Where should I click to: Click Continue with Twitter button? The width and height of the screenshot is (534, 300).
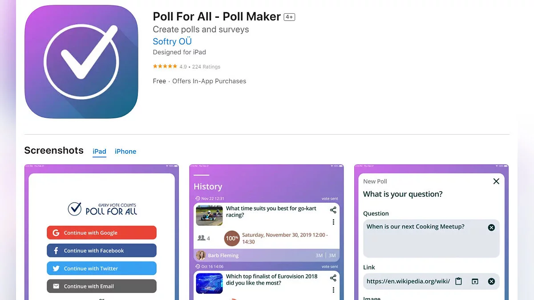101,268
